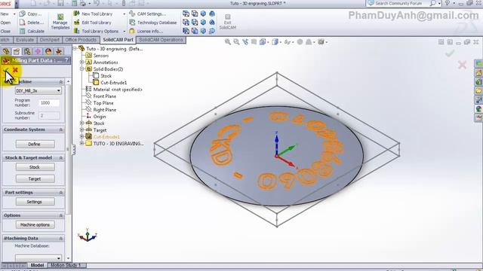Viewport: 483px width, 271px height.
Task: Collapse the Solid Bodies(2) tree node
Action: pyautogui.click(x=82, y=69)
